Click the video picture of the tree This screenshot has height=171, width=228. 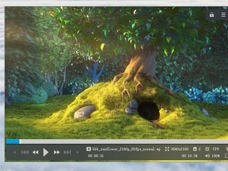coord(116,73)
